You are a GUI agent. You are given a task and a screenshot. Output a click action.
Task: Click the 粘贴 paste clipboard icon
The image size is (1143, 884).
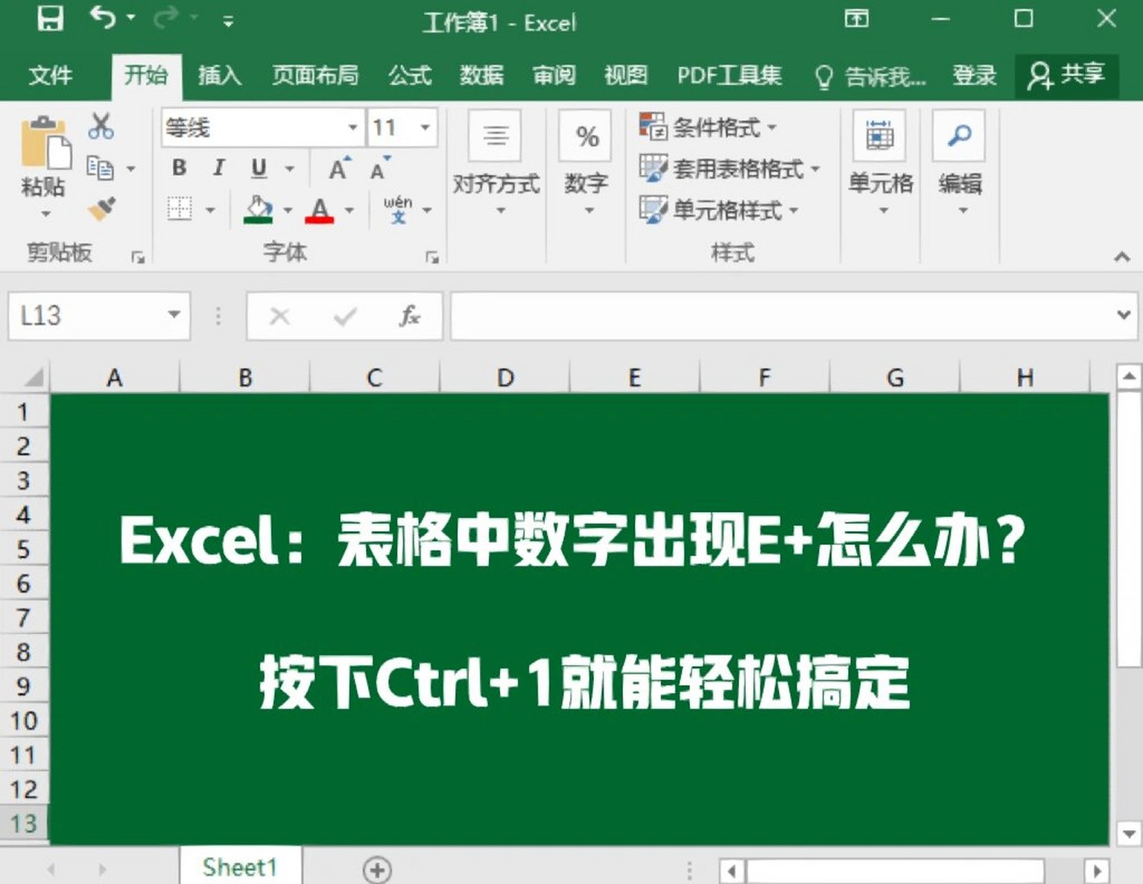pos(46,142)
